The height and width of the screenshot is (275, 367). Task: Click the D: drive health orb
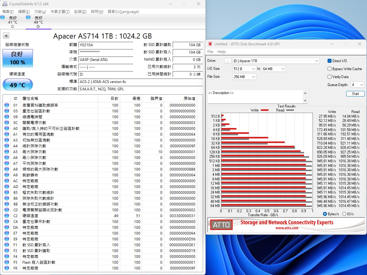coord(28,17)
